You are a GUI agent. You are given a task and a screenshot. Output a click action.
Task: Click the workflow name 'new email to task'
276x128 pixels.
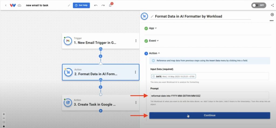(37, 5)
